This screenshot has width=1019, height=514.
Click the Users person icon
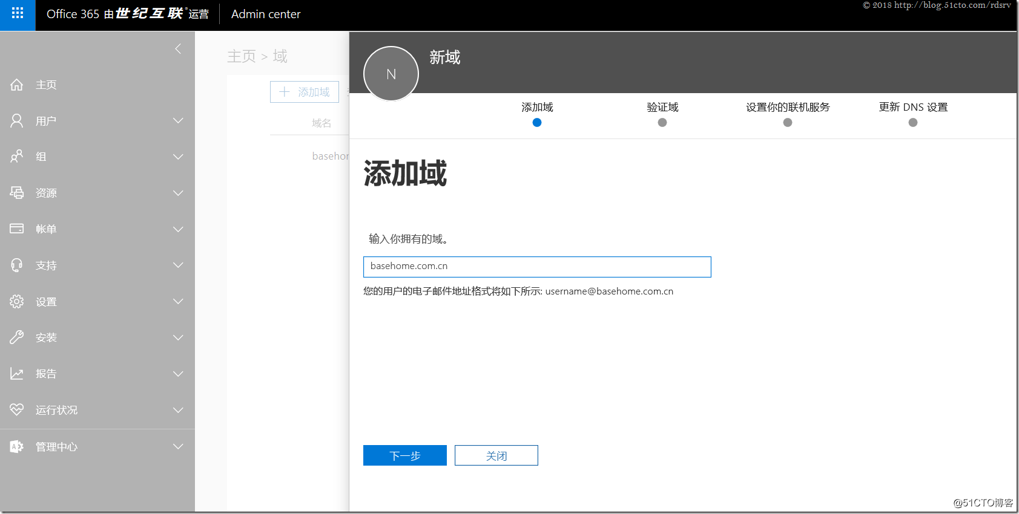coord(17,121)
